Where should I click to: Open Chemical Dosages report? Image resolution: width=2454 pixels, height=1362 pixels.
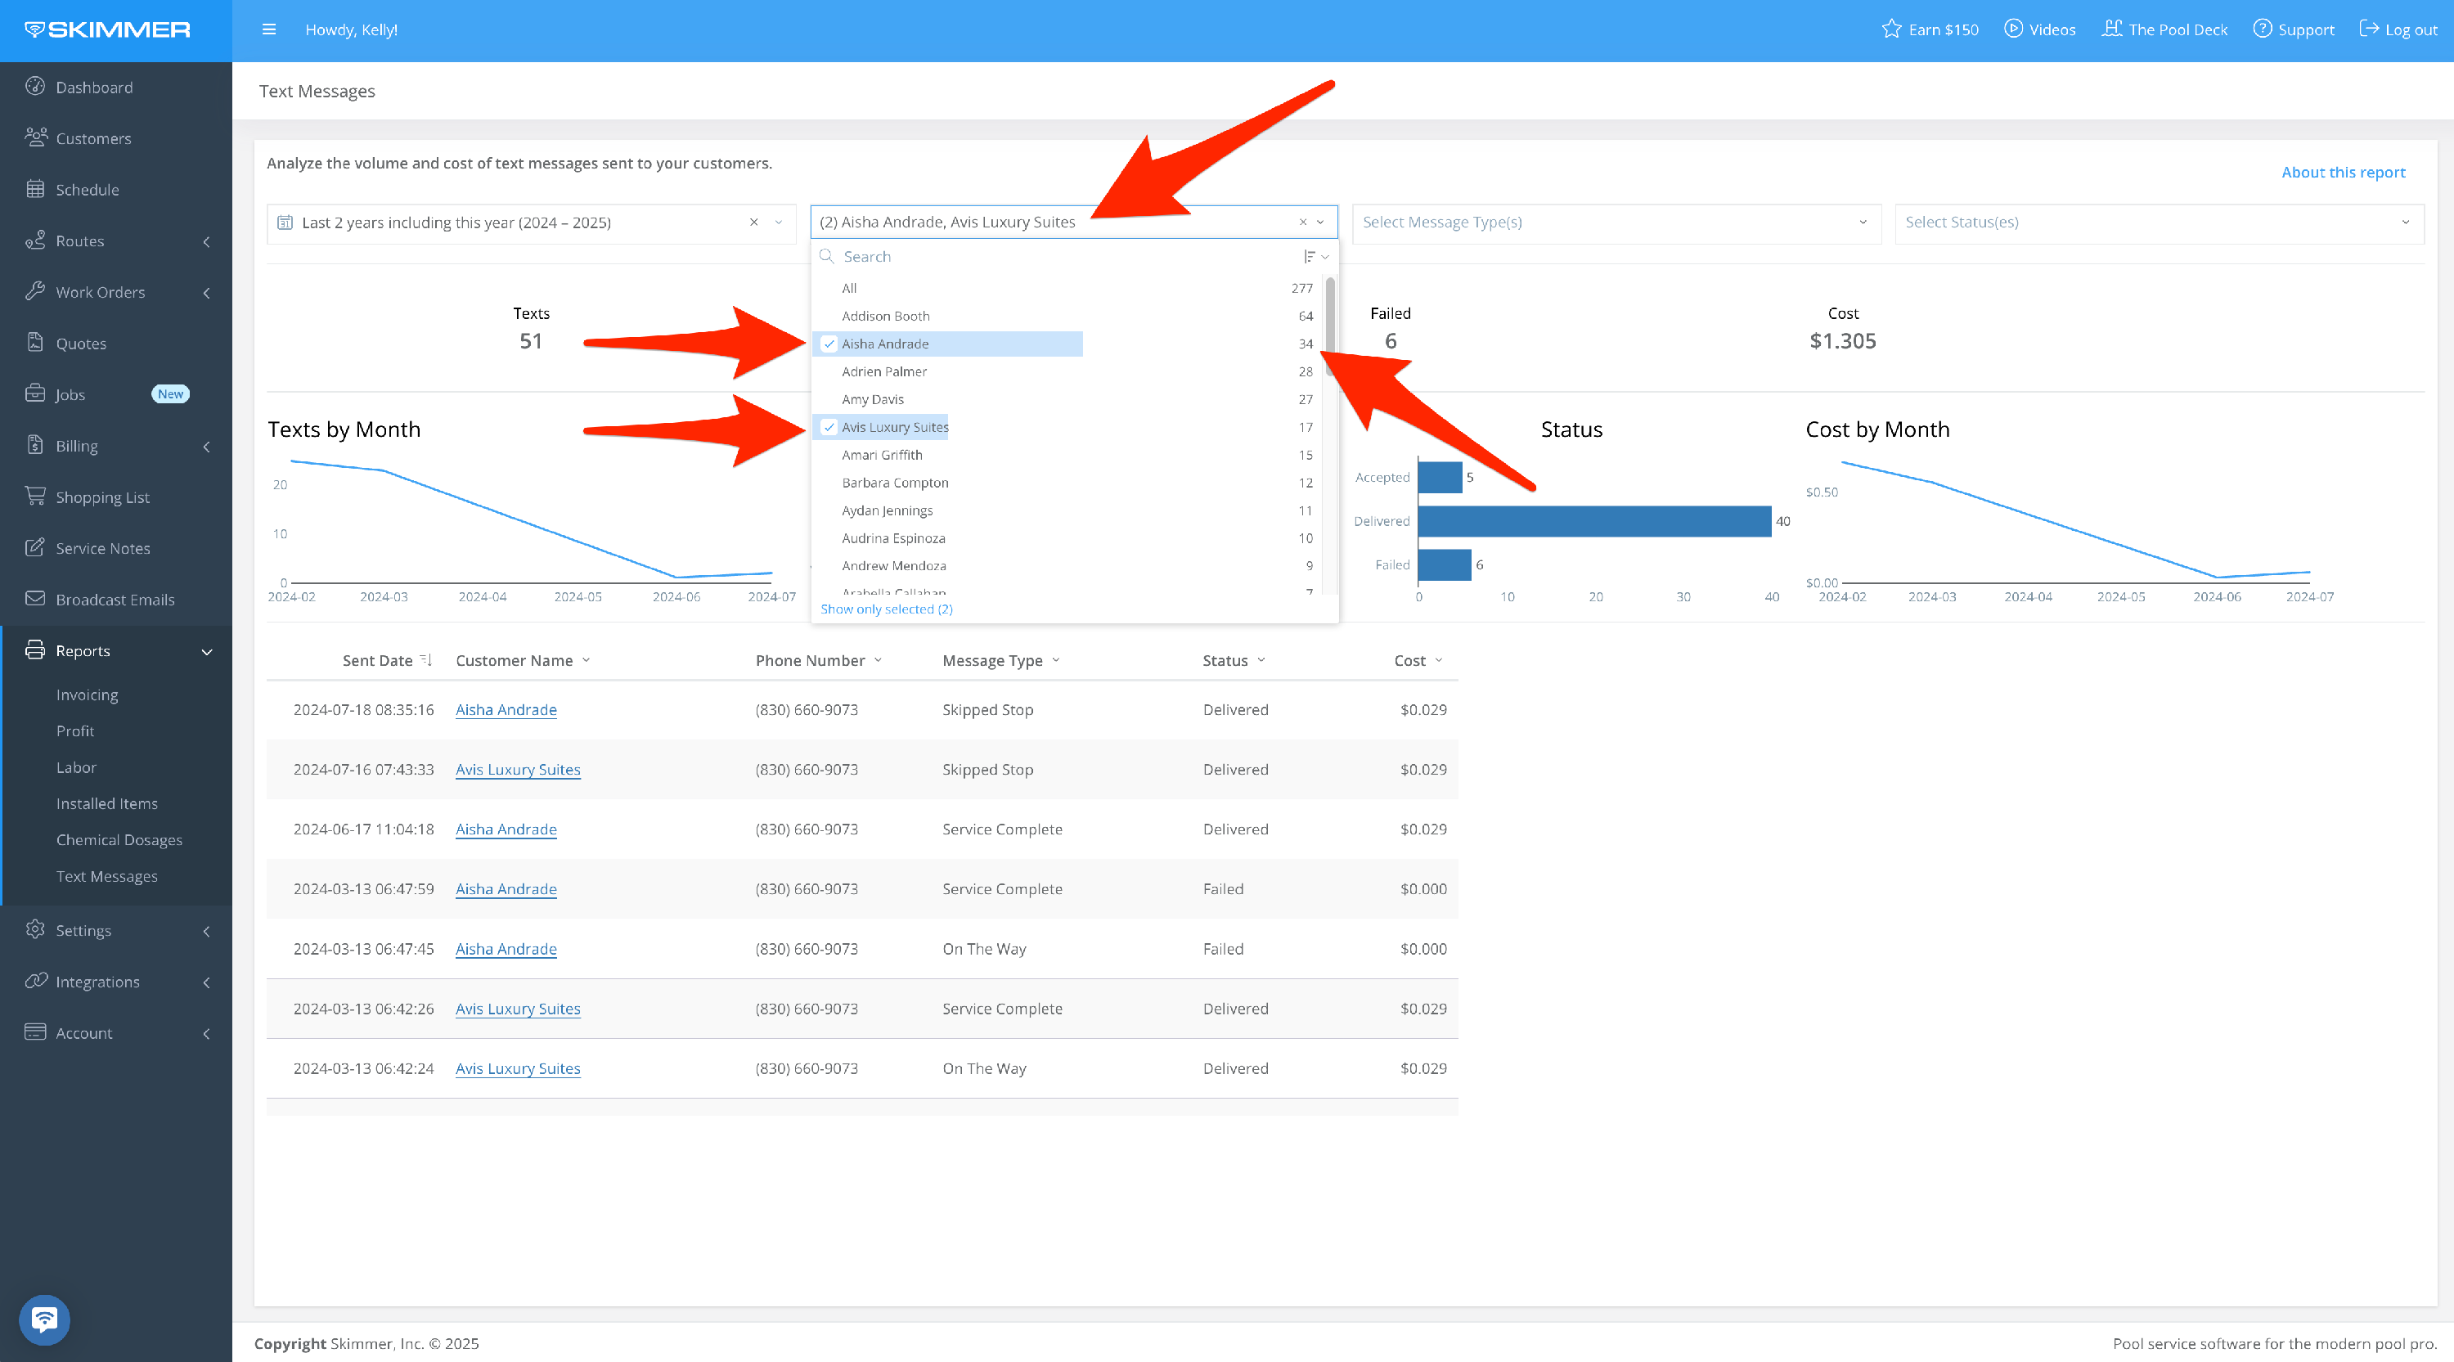pyautogui.click(x=119, y=839)
